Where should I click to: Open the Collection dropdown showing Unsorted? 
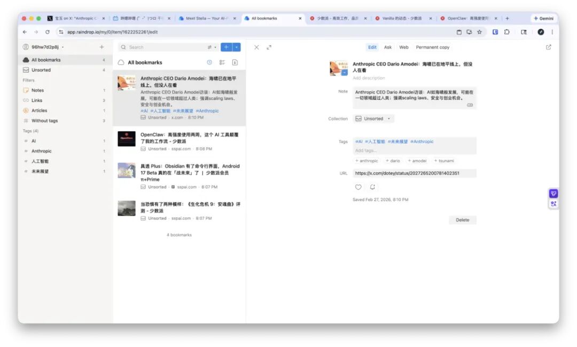pos(373,119)
